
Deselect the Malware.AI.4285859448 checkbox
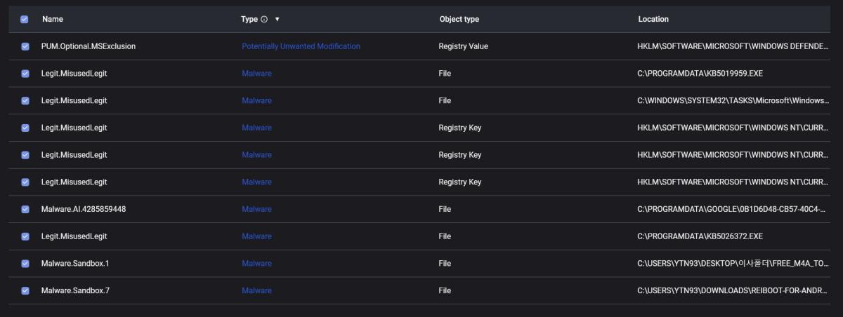[x=25, y=209]
